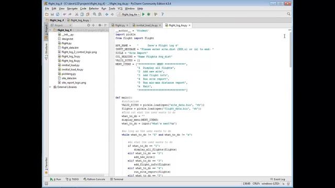Image resolution: width=335 pixels, height=188 pixels.
Task: Select pickleing.py in the project tree
Action: [69, 74]
